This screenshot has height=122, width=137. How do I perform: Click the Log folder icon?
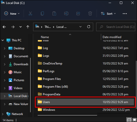click(40, 48)
